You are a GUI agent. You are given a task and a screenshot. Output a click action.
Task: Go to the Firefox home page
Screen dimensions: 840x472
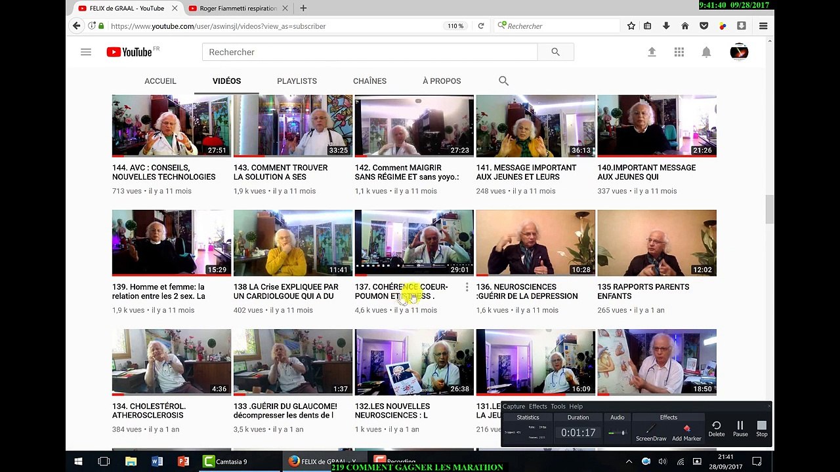pyautogui.click(x=685, y=26)
